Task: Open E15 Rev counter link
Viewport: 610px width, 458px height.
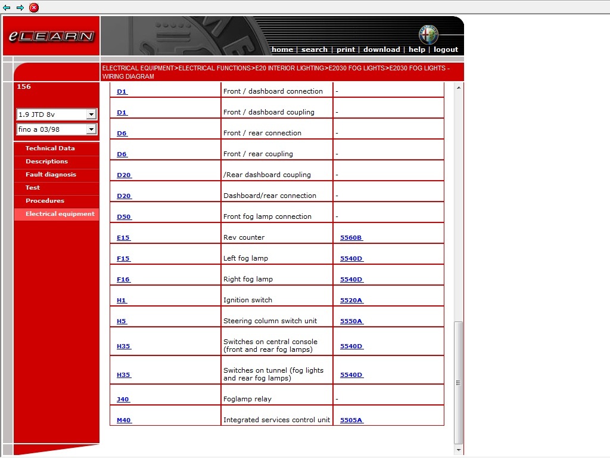Action: pos(123,237)
